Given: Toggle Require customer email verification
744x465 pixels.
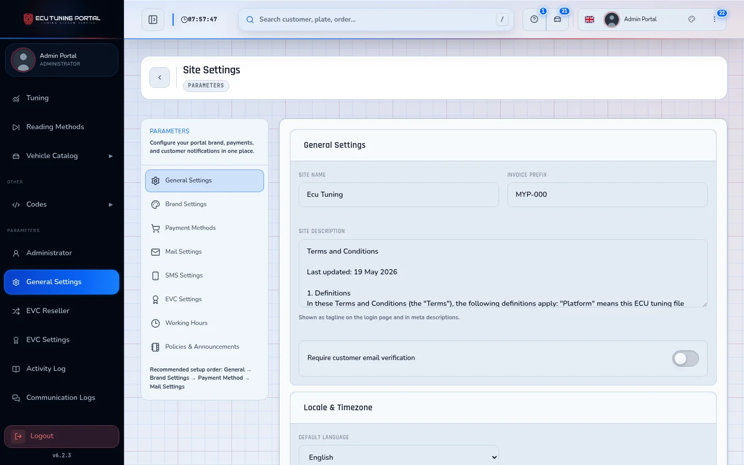Looking at the screenshot, I should (685, 359).
